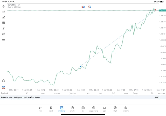
Task: Tap the '1 Mar 07:00' time axis label
Action: pos(120,90)
